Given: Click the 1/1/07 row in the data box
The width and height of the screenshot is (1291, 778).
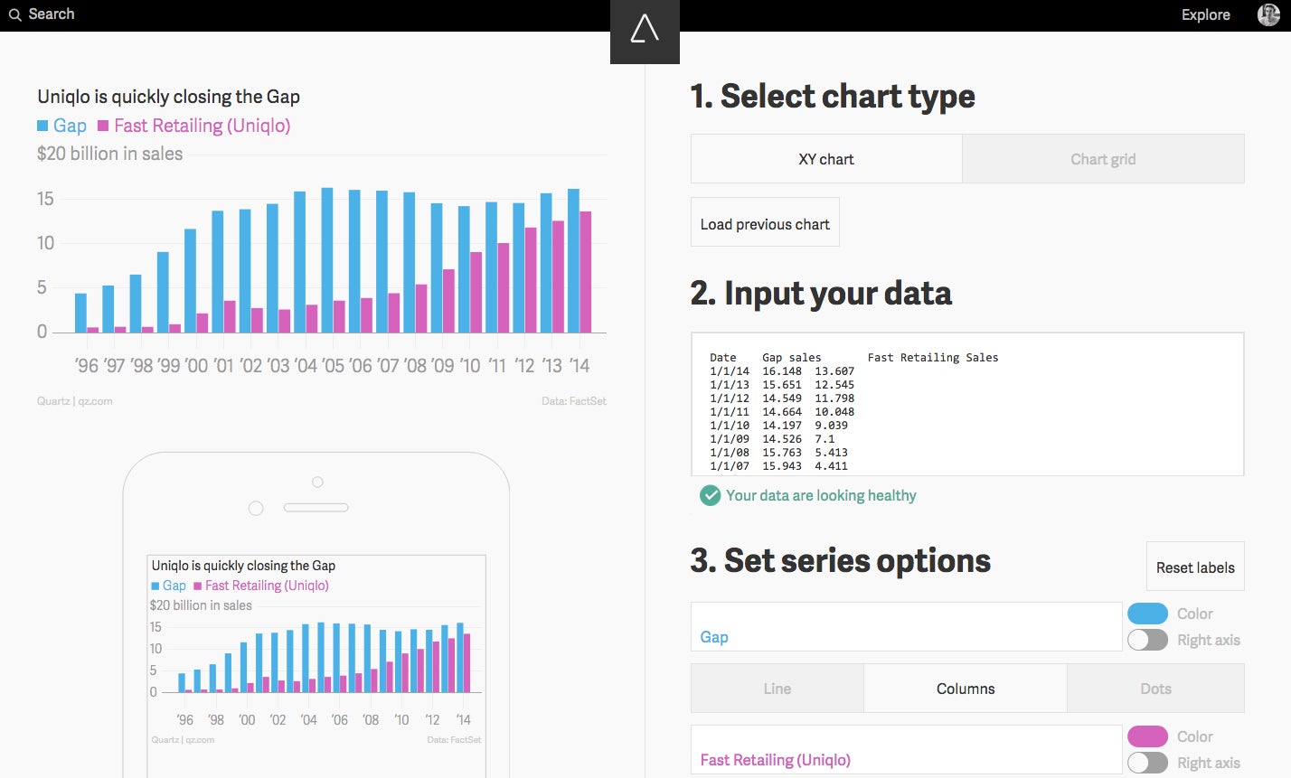Looking at the screenshot, I should 779,466.
